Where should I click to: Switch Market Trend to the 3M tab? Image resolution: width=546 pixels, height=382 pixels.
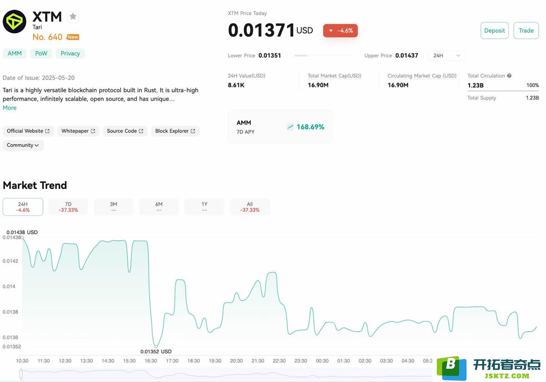click(114, 207)
